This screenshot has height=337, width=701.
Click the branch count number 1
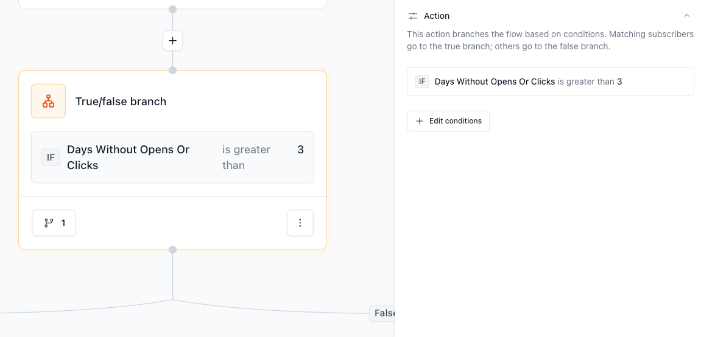point(63,223)
